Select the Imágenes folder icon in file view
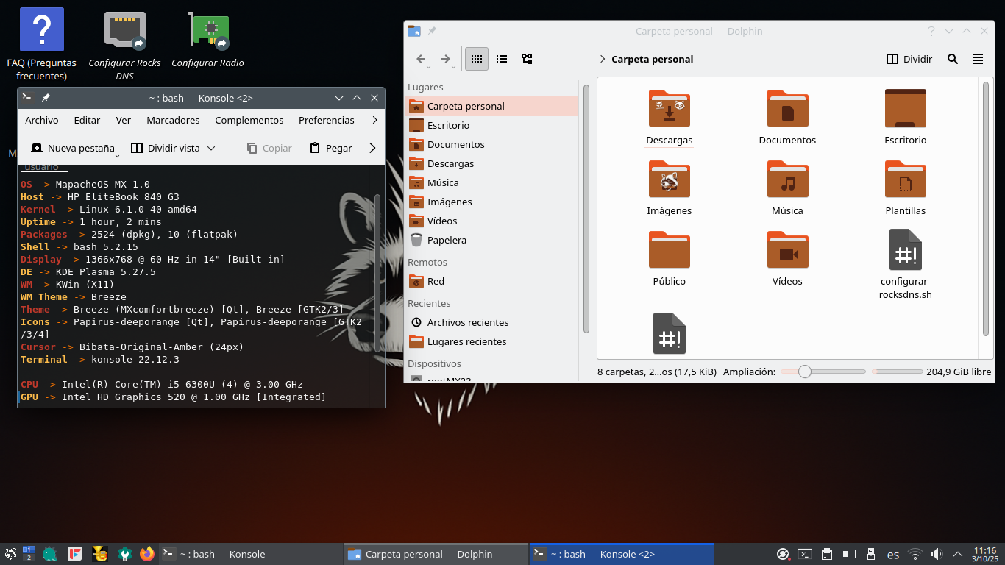 670,179
